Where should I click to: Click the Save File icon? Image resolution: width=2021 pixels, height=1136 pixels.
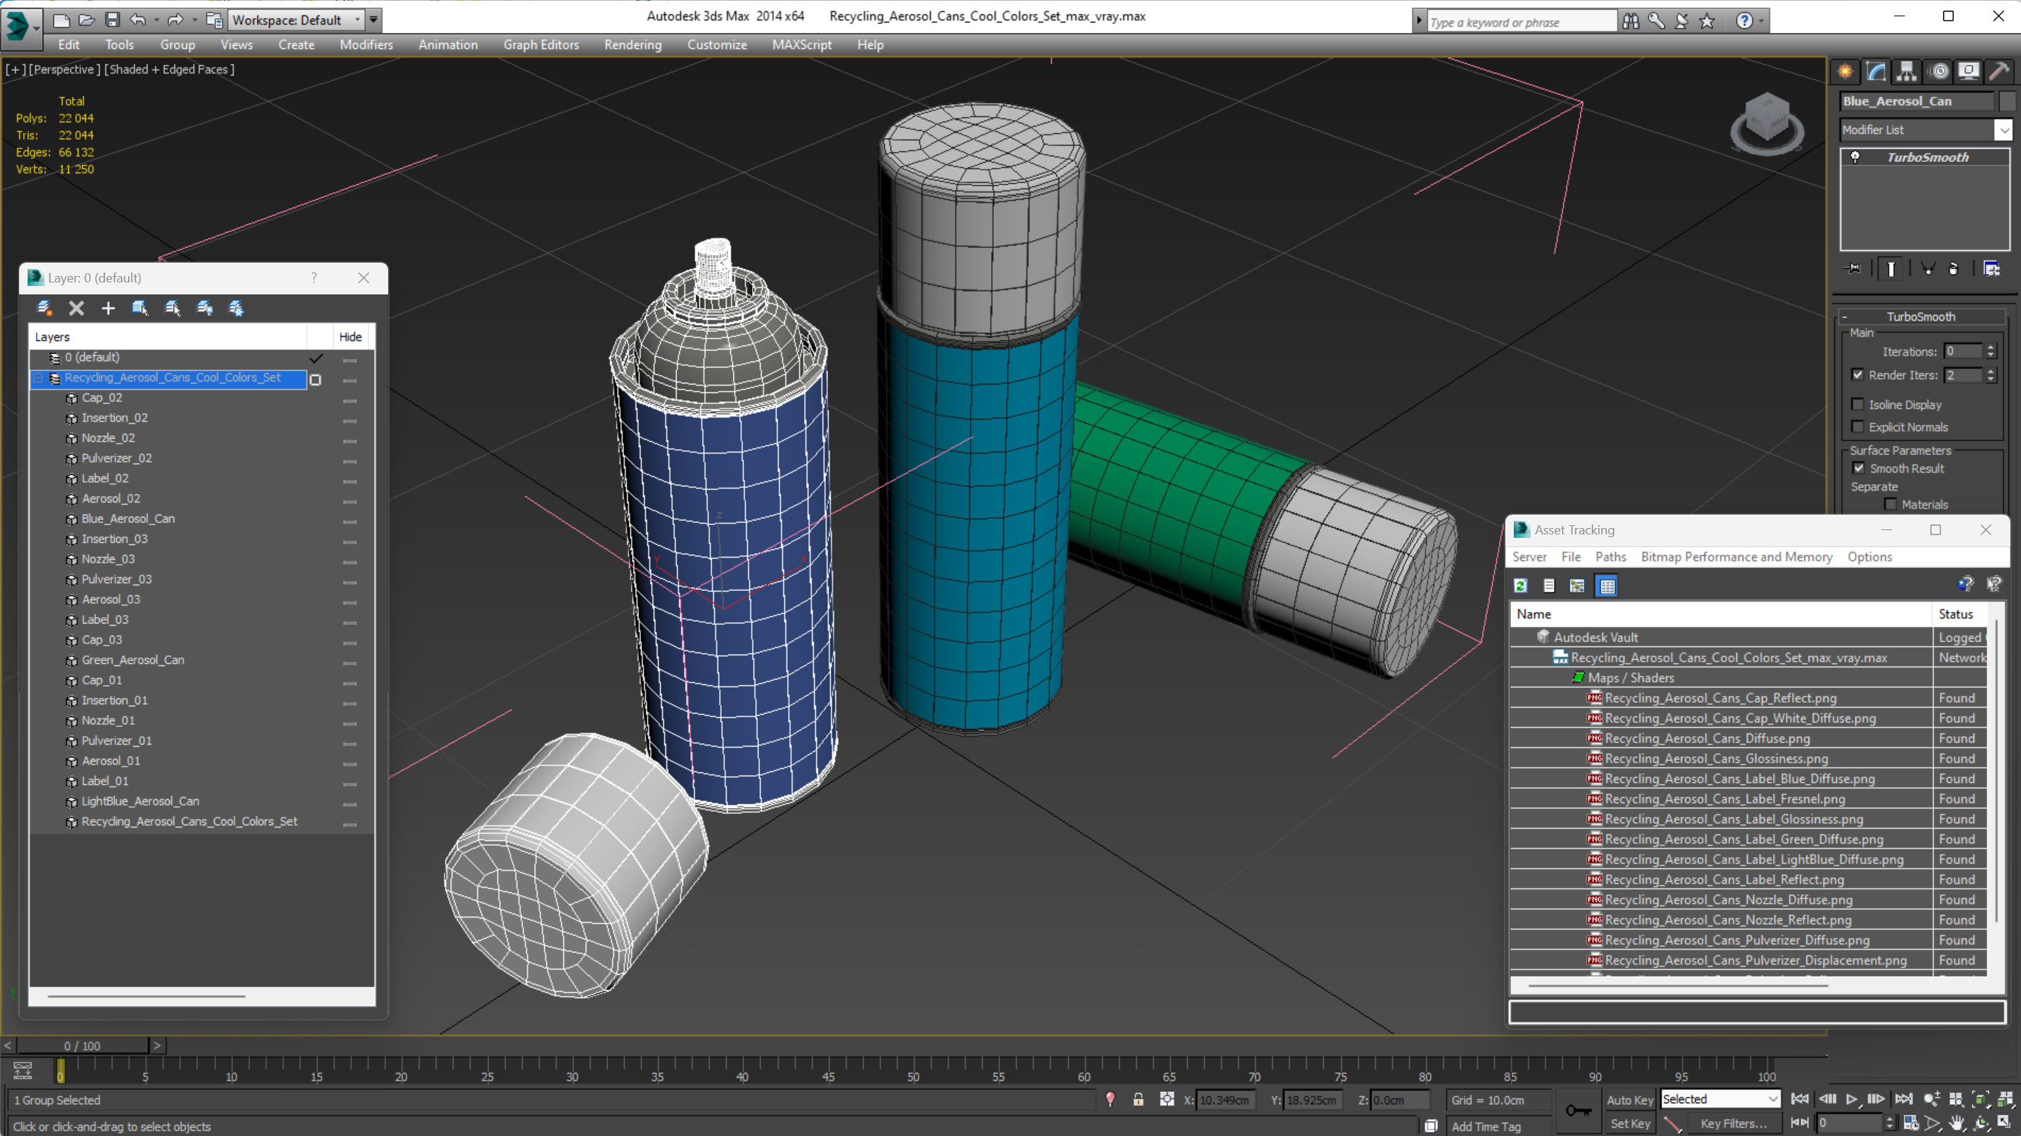112,20
